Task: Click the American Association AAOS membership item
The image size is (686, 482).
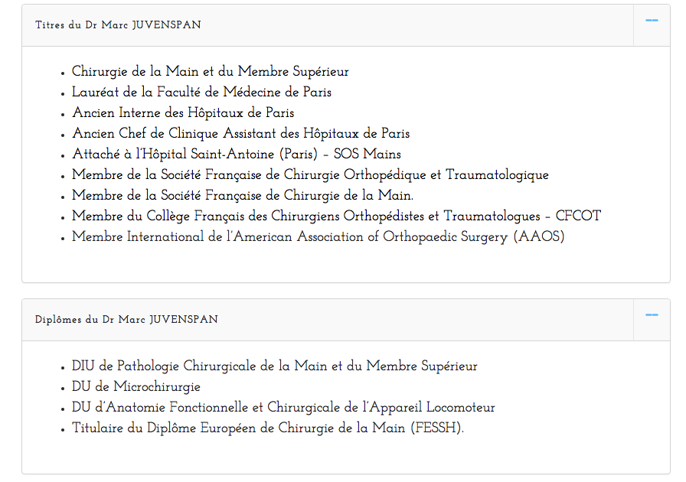Action: coord(318,236)
